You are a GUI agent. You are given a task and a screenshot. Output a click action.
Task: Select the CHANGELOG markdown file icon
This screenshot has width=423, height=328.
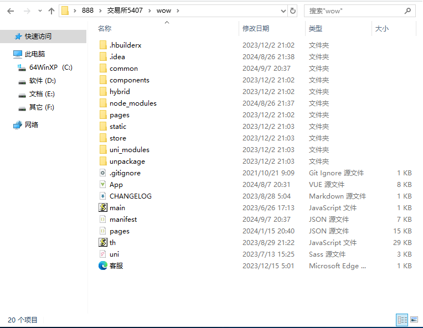point(103,196)
